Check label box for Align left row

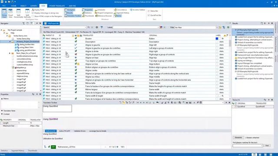coord(217,45)
